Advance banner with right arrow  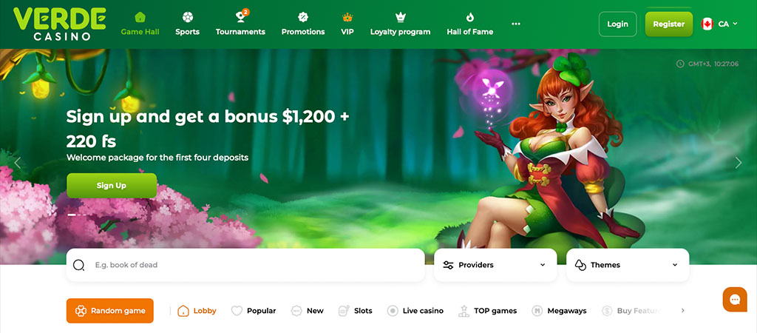[739, 163]
